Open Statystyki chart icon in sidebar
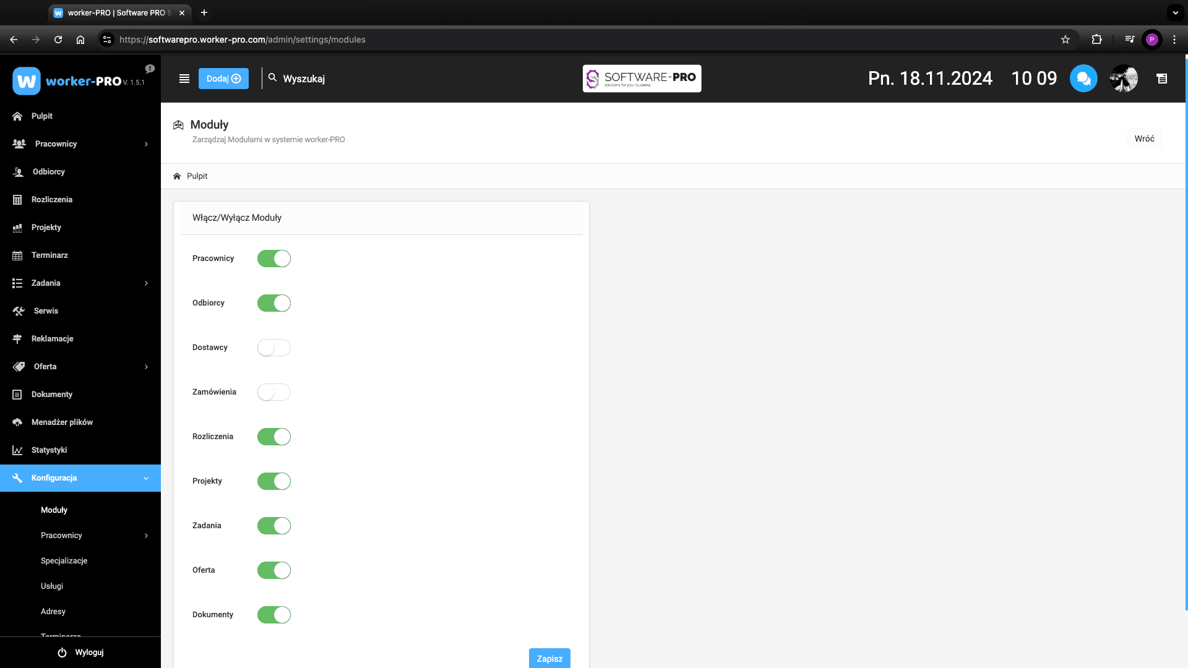Viewport: 1188px width, 668px height. click(17, 450)
